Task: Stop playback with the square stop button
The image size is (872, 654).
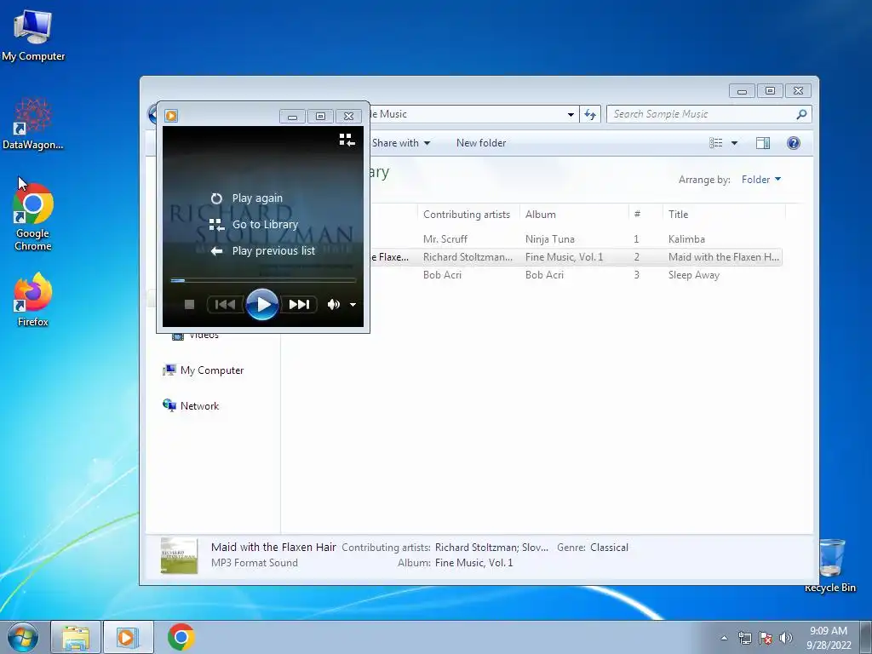Action: [189, 304]
